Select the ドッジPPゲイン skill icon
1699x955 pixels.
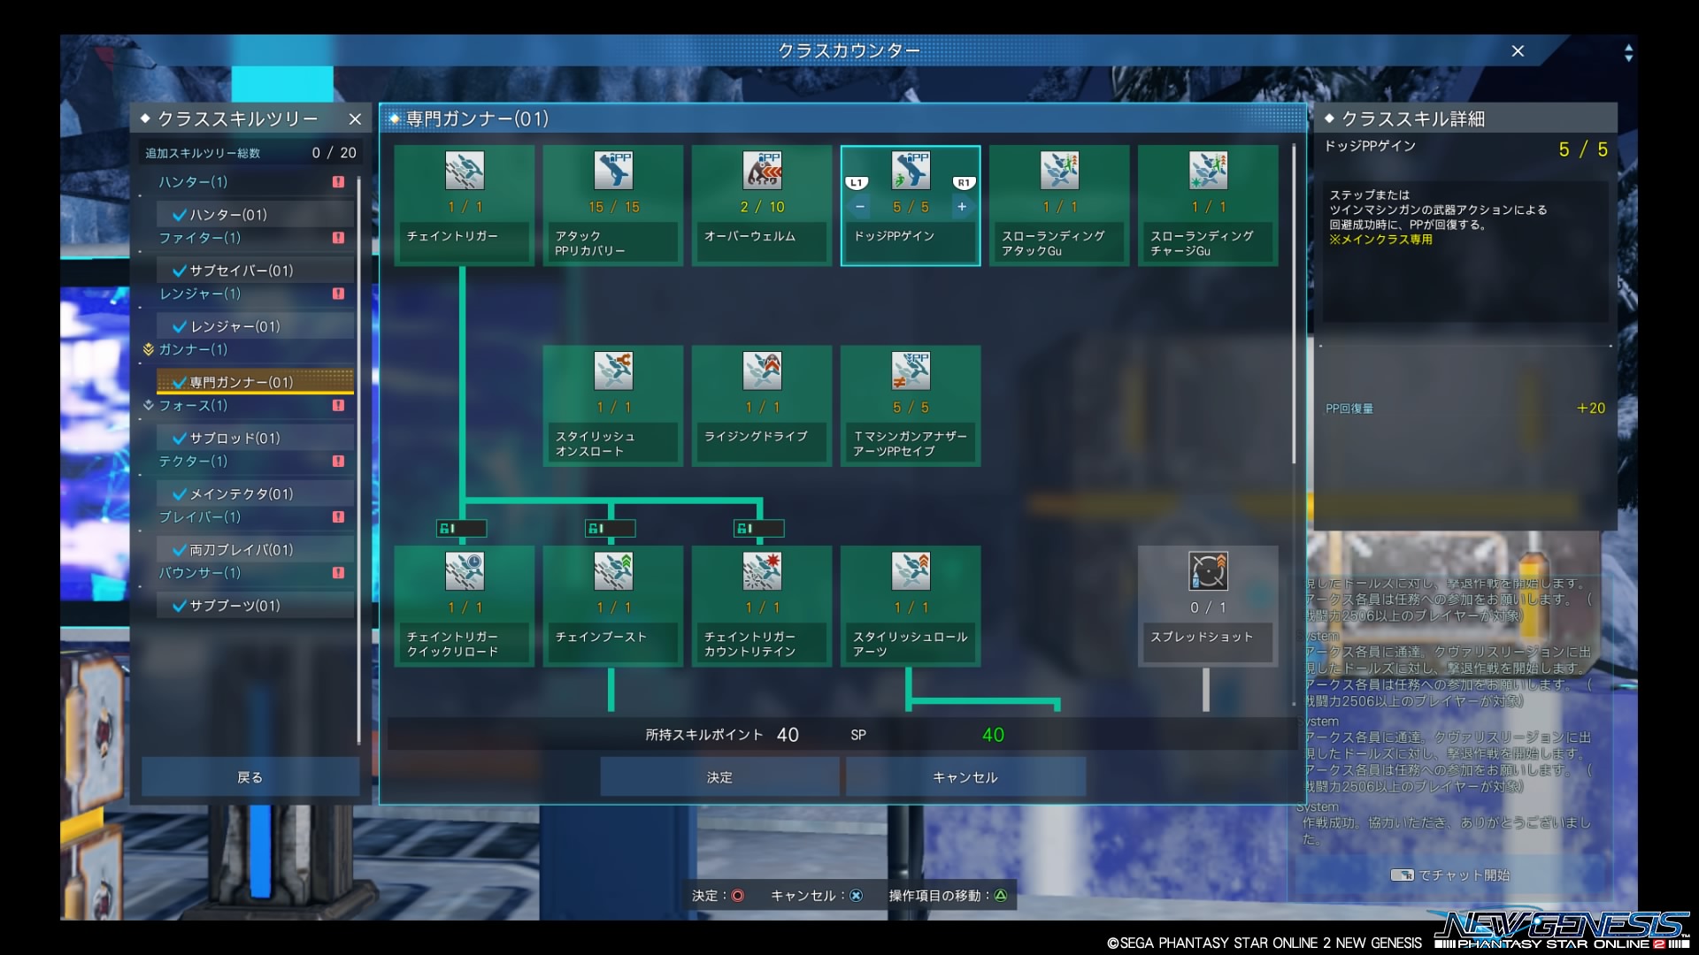pos(911,171)
